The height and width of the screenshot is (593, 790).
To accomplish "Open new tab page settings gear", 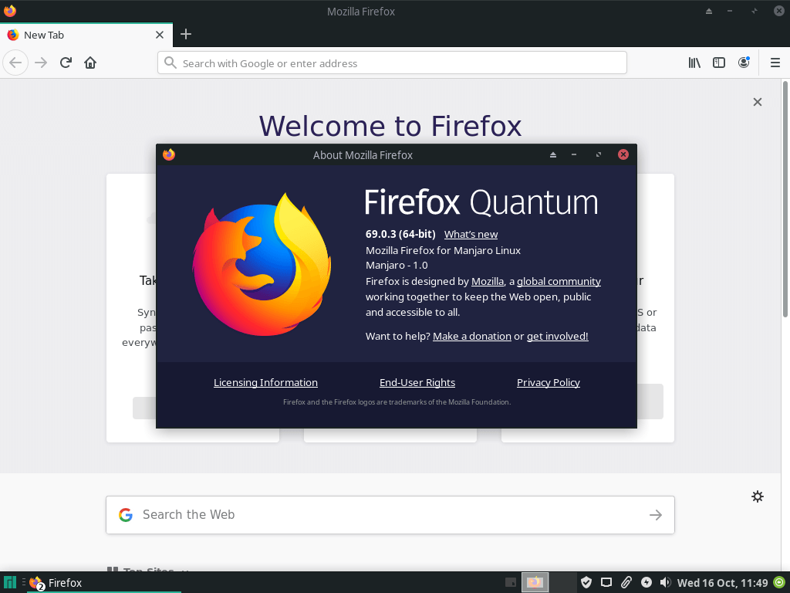I will 758,496.
